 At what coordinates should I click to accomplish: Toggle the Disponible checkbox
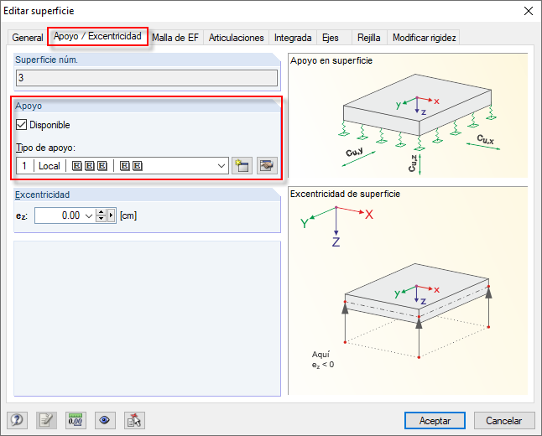[x=22, y=125]
